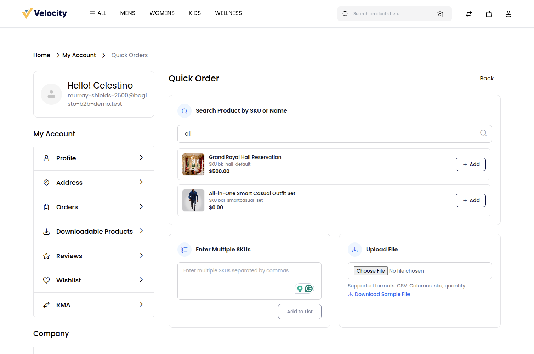Open the KIDS category menu
Screen dimensions: 534x354
(195, 13)
